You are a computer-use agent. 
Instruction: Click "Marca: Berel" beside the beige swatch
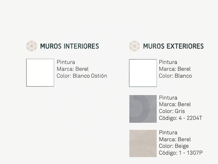[175, 139]
